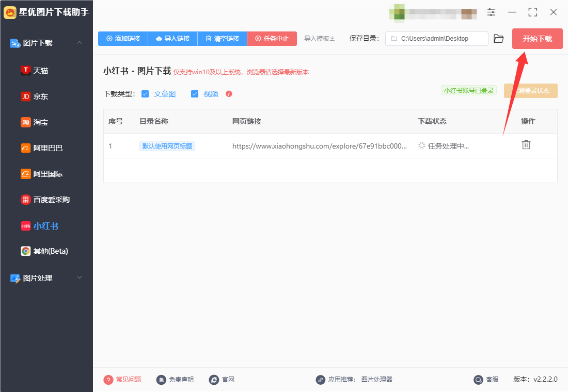
Task: Minimize the application window
Action: click(x=512, y=12)
